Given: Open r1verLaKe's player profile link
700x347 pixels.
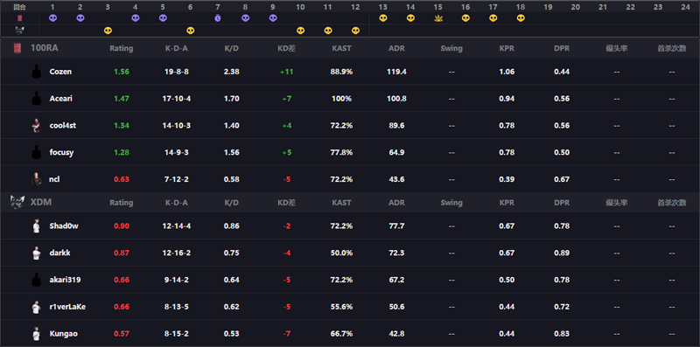Looking at the screenshot, I should pos(67,307).
